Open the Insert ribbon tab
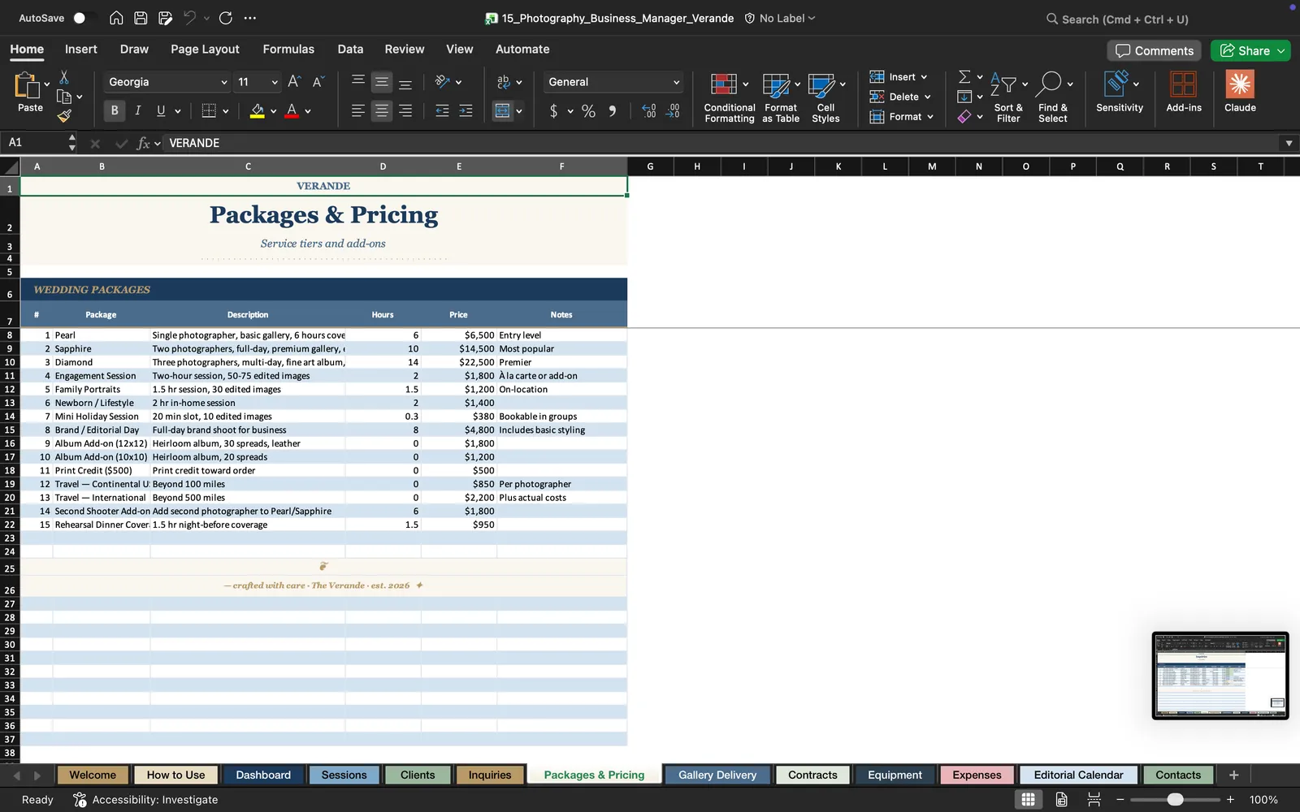Image resolution: width=1300 pixels, height=812 pixels. 81,49
